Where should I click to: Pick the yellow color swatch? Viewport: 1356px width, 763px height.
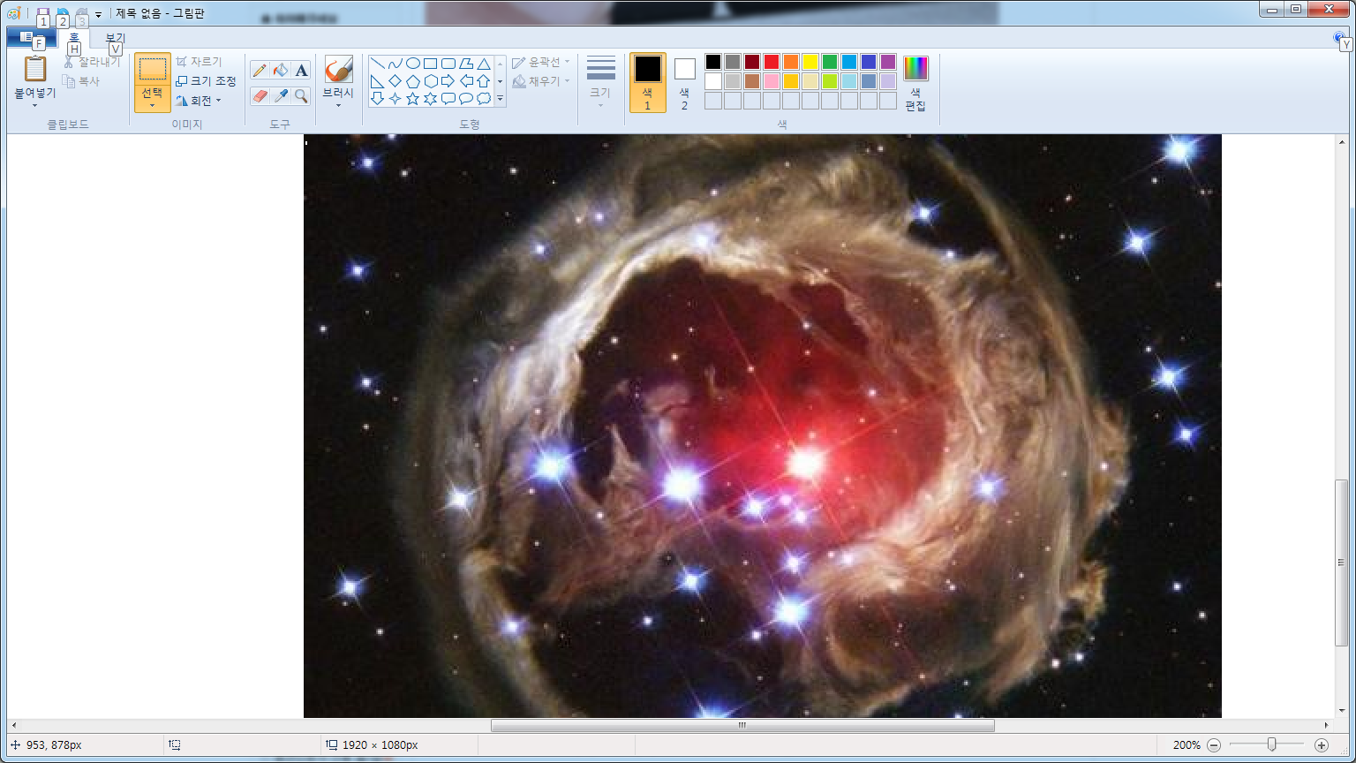pos(810,62)
